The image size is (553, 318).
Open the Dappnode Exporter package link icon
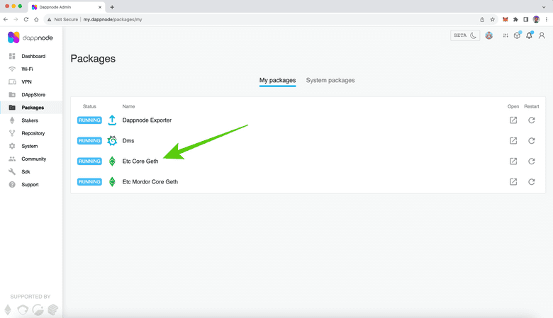[x=513, y=120]
